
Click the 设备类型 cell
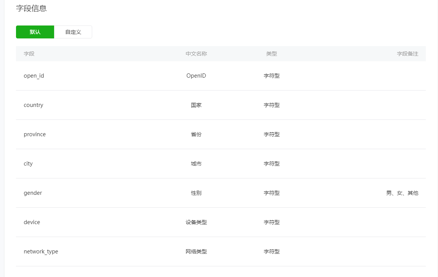click(196, 222)
